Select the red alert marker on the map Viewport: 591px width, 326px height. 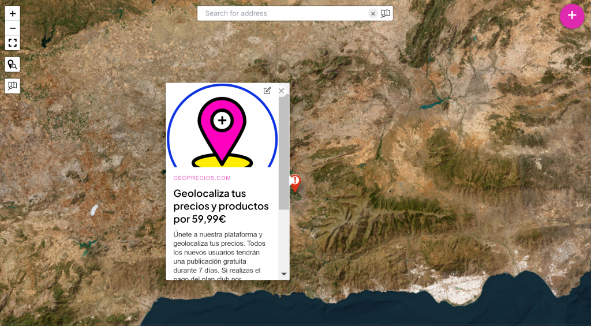point(295,182)
